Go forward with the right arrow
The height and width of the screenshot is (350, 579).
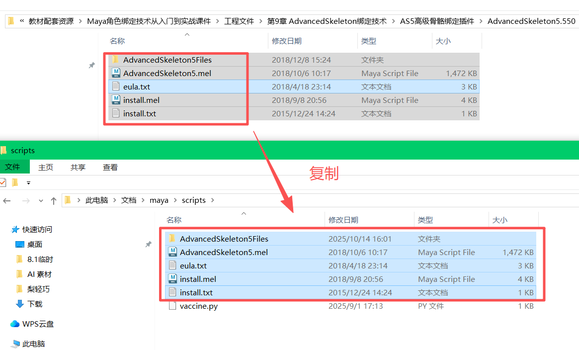[26, 200]
